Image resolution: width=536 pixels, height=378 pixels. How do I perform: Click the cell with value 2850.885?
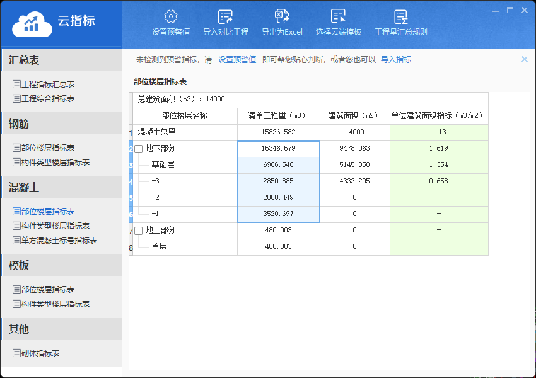[279, 181]
